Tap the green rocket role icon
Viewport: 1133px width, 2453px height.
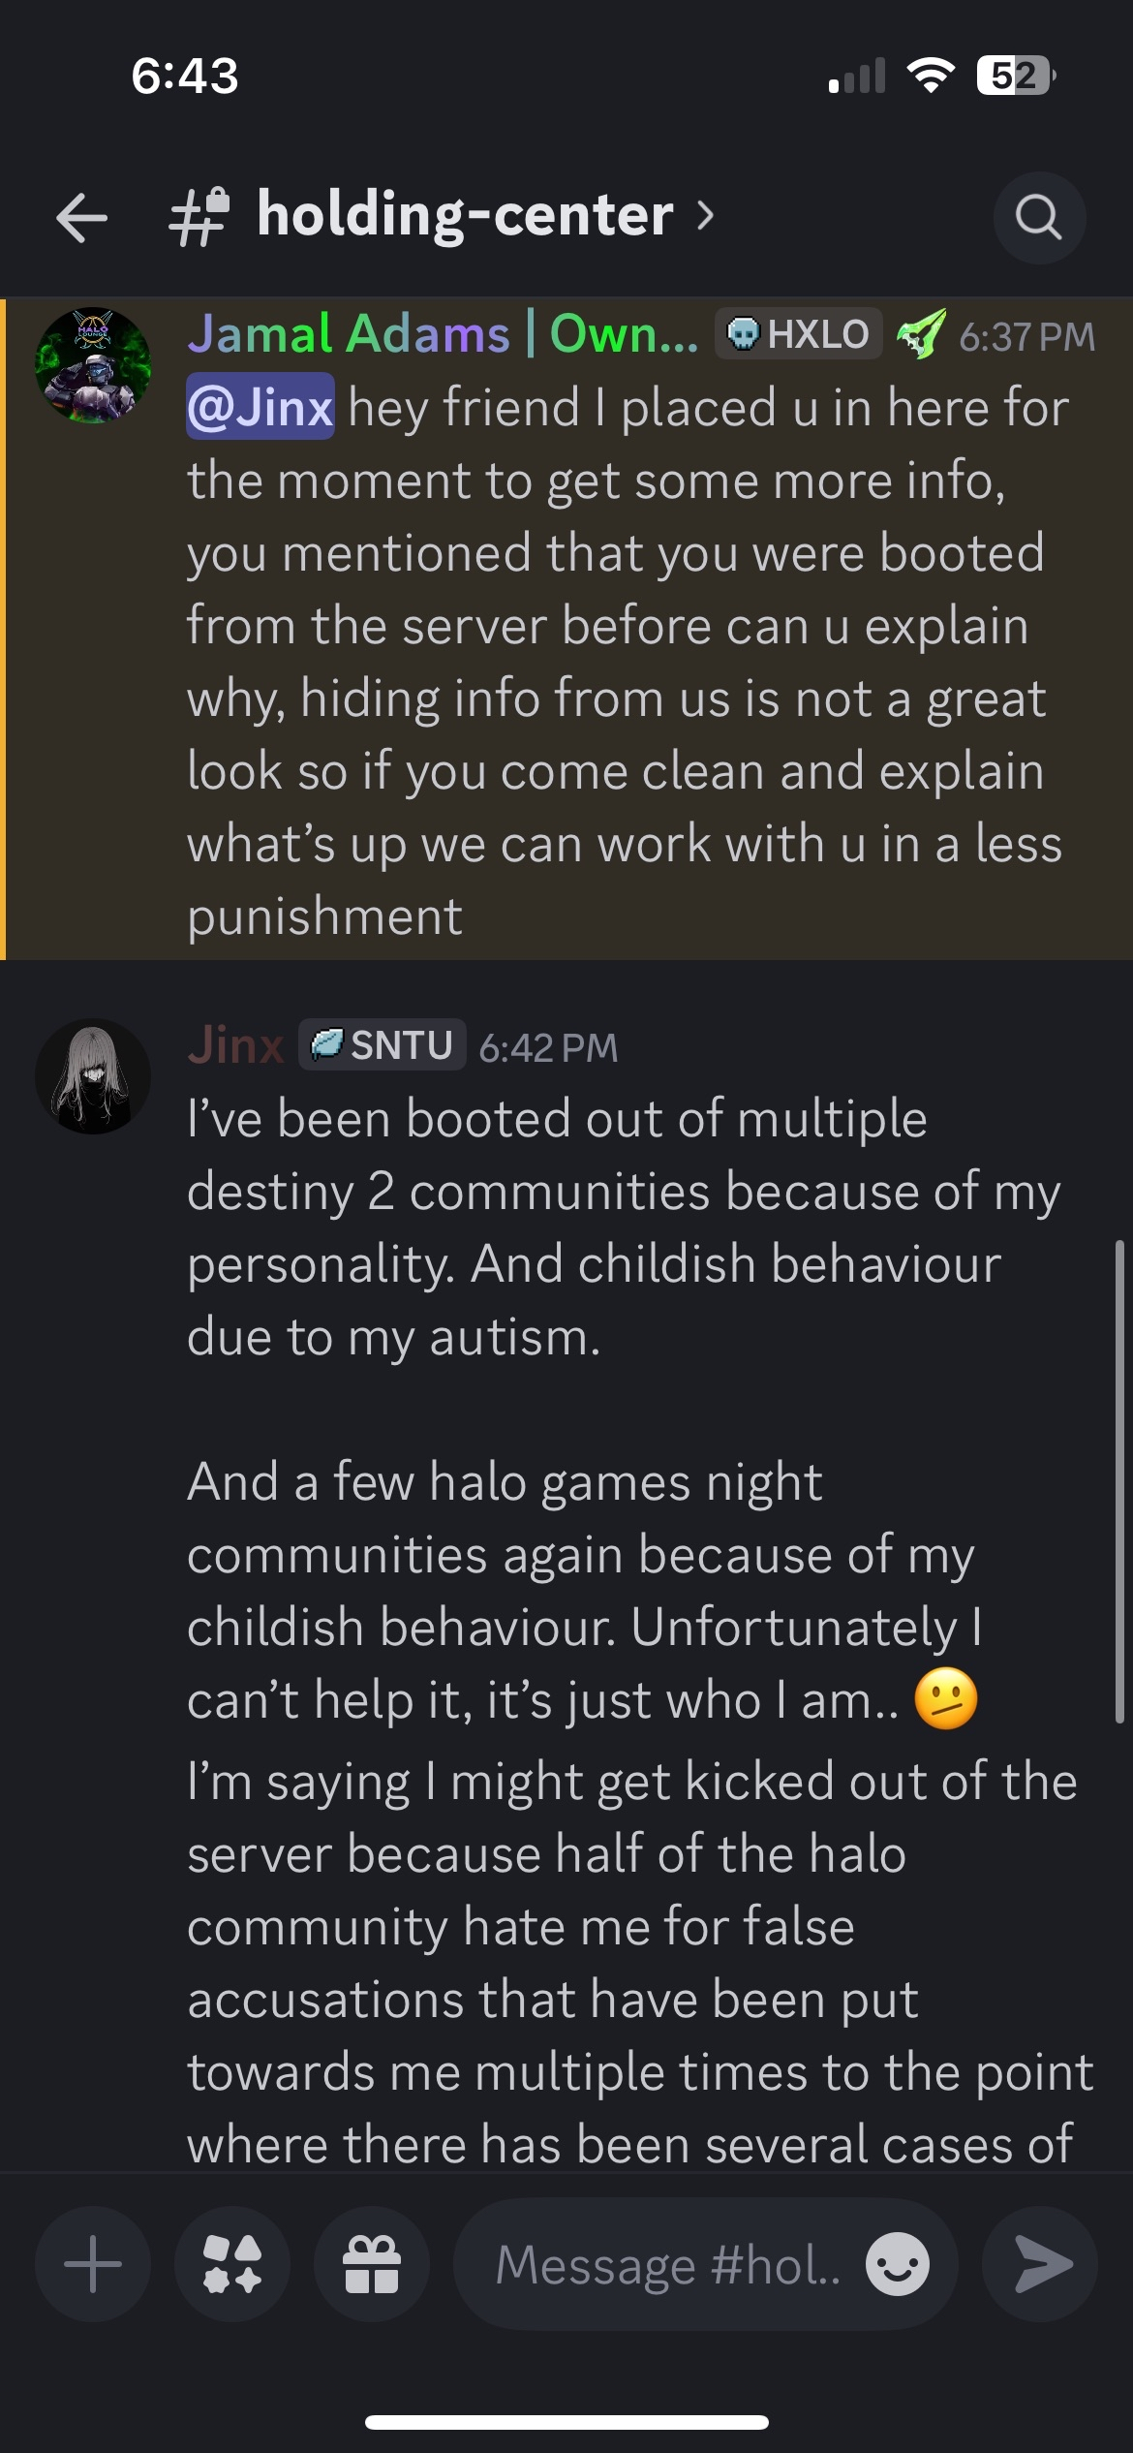click(x=920, y=334)
